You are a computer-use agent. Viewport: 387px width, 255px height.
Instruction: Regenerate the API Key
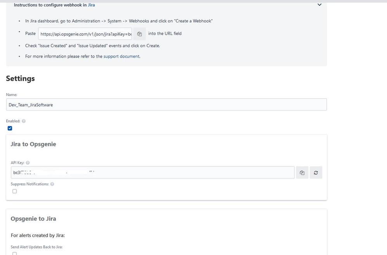316,172
